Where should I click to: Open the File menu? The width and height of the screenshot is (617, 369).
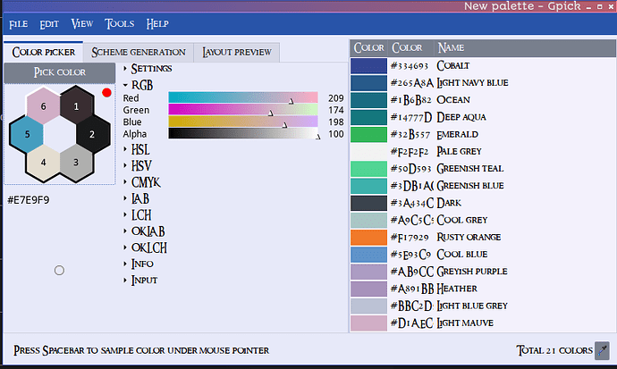(x=19, y=23)
